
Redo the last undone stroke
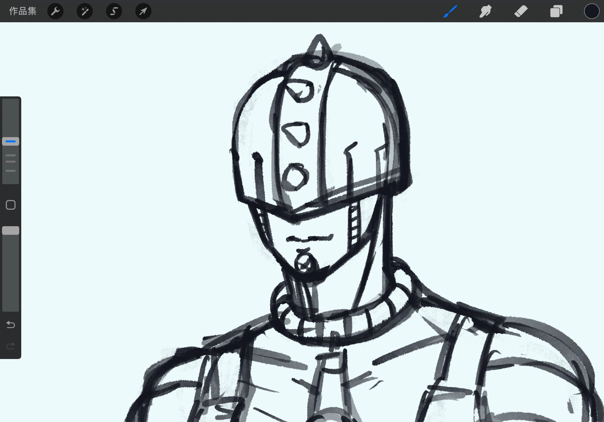[11, 346]
